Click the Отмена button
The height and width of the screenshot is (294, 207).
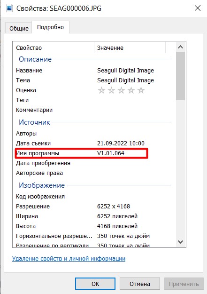pos(140,284)
